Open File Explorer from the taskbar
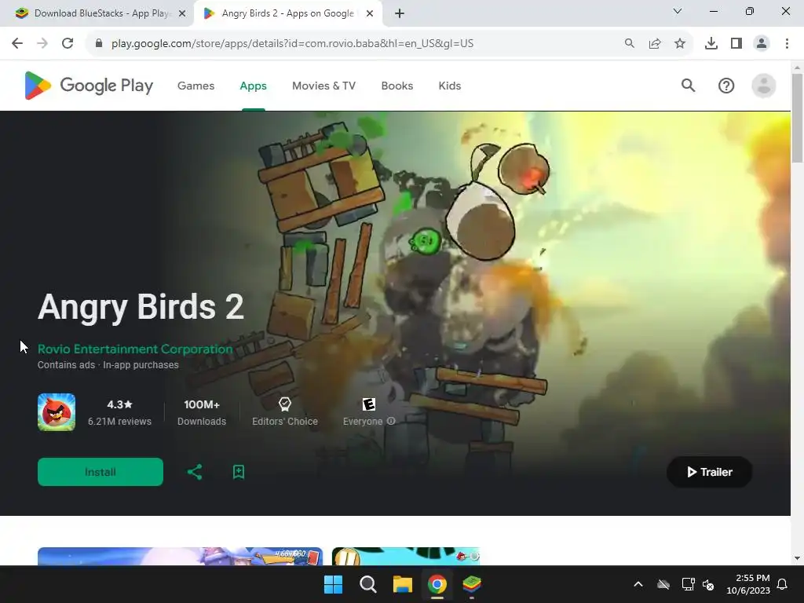This screenshot has width=804, height=603. (403, 584)
